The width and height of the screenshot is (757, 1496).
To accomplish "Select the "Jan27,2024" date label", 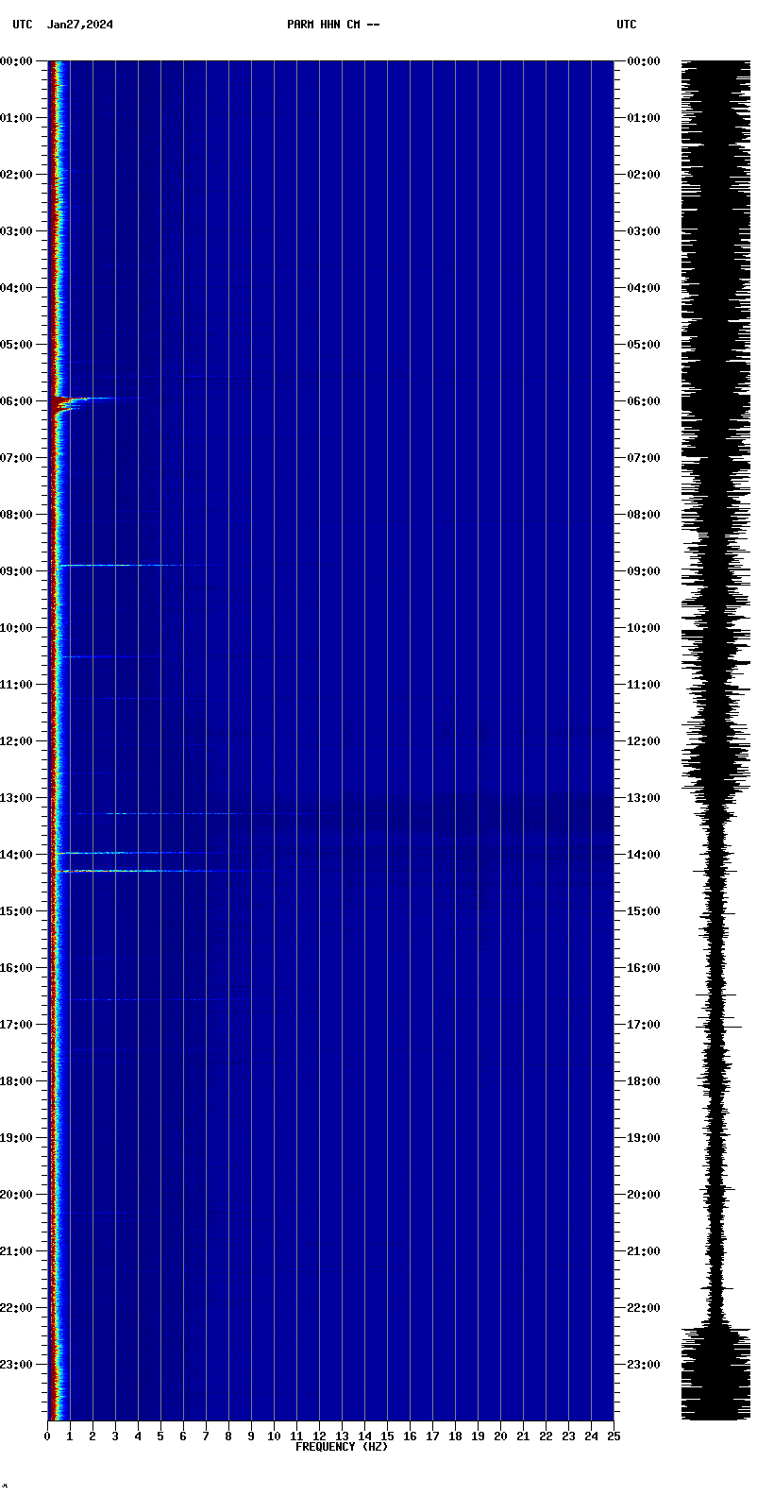I will (x=80, y=25).
